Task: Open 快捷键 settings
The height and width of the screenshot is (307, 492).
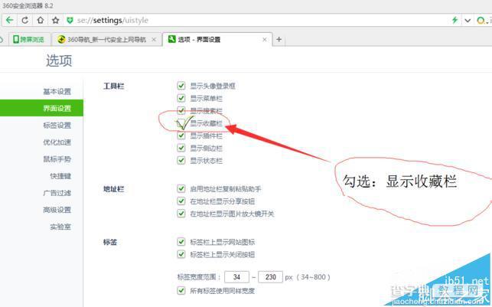Action: 60,176
